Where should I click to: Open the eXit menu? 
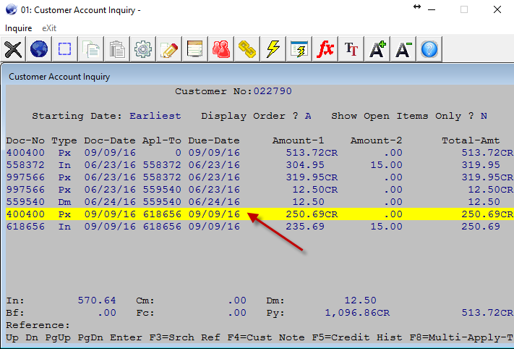pos(49,28)
